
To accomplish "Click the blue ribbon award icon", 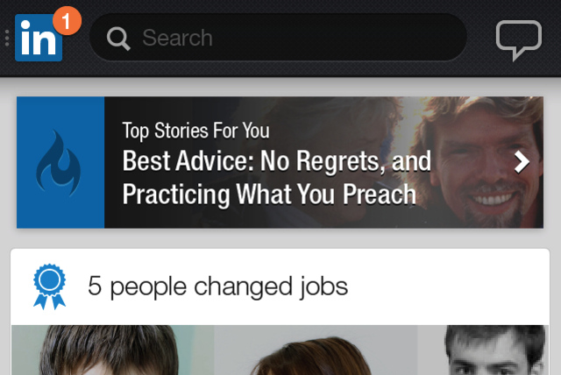I will click(49, 287).
